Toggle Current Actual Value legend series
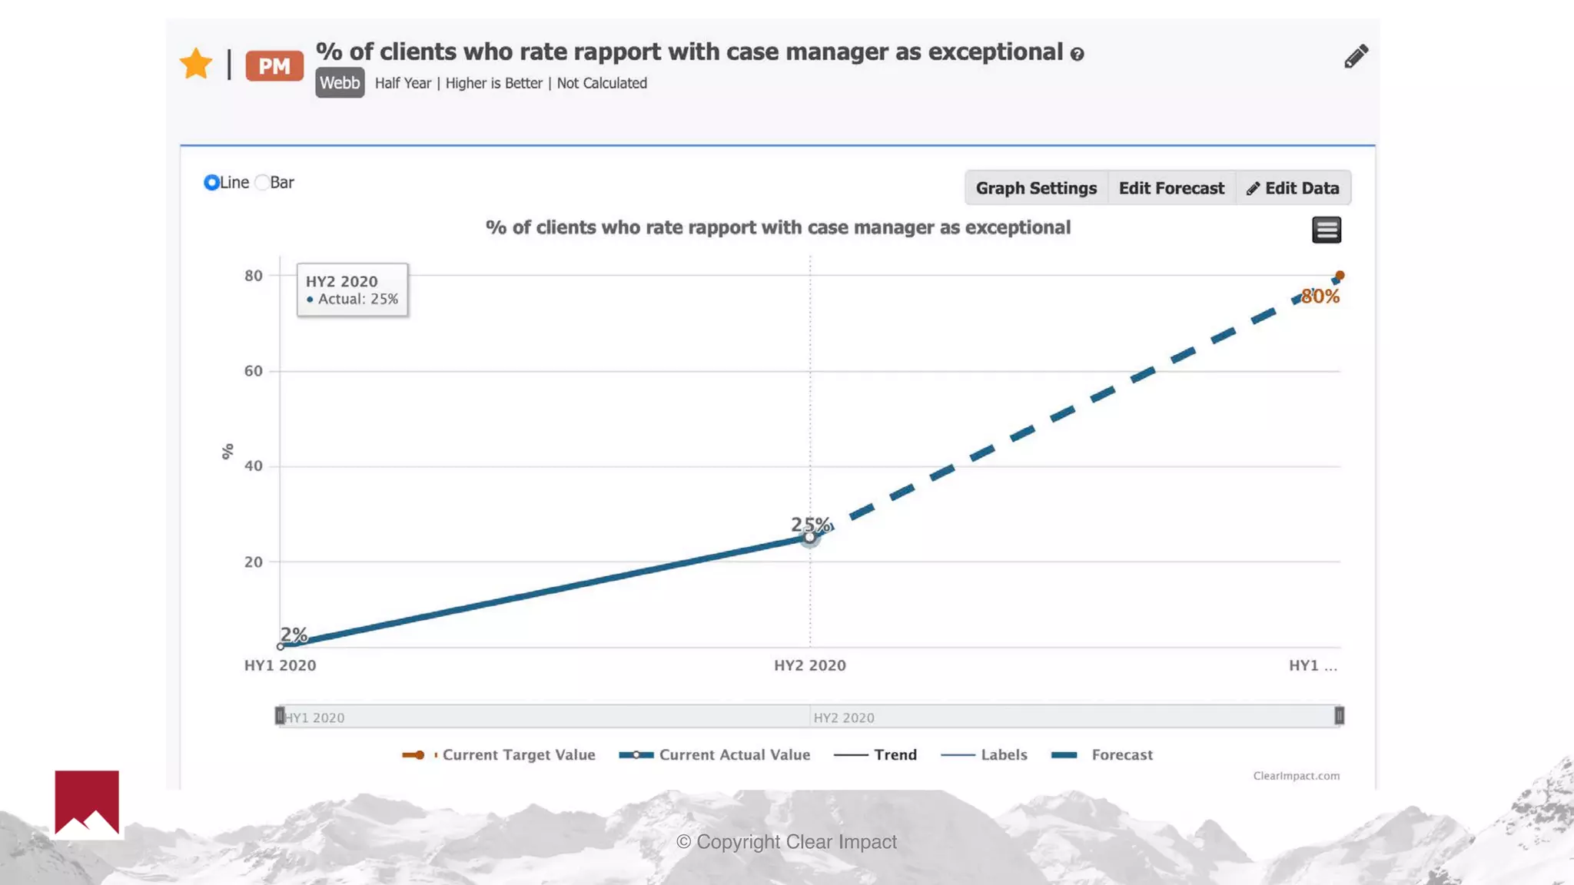This screenshot has width=1574, height=885. [x=734, y=755]
